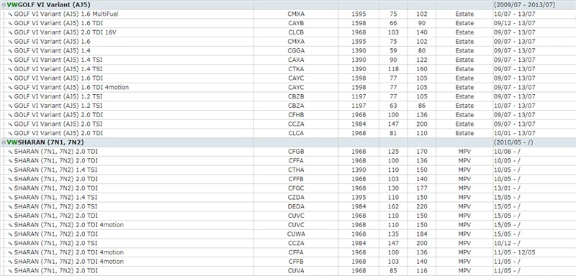Click the icon on the Golf 1.4 TSI CTKA row
The width and height of the screenshot is (576, 276).
10,69
